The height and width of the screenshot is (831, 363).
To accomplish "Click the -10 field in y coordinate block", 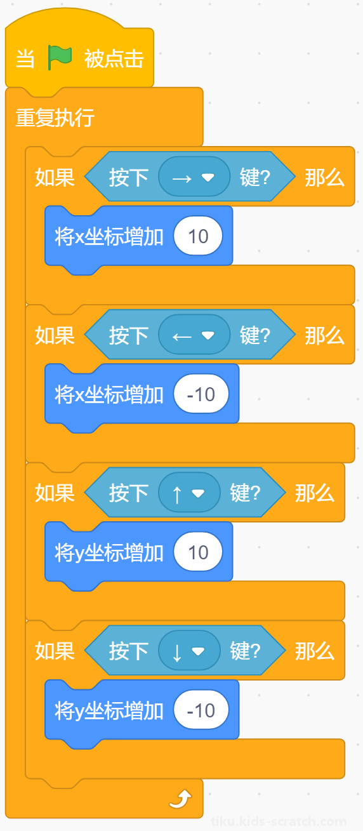I will click(201, 710).
